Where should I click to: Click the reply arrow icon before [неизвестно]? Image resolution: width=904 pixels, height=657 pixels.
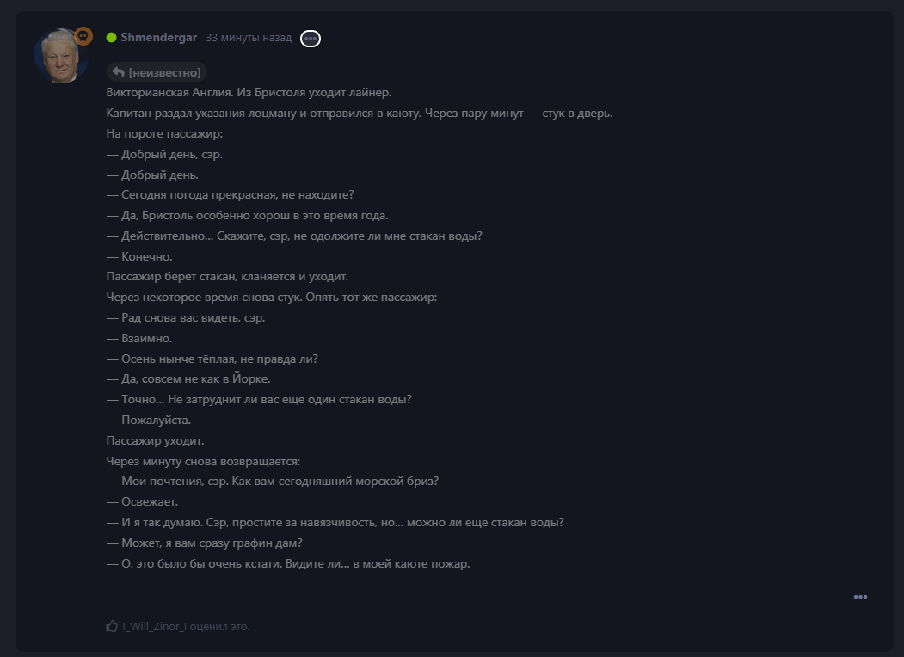[x=119, y=72]
